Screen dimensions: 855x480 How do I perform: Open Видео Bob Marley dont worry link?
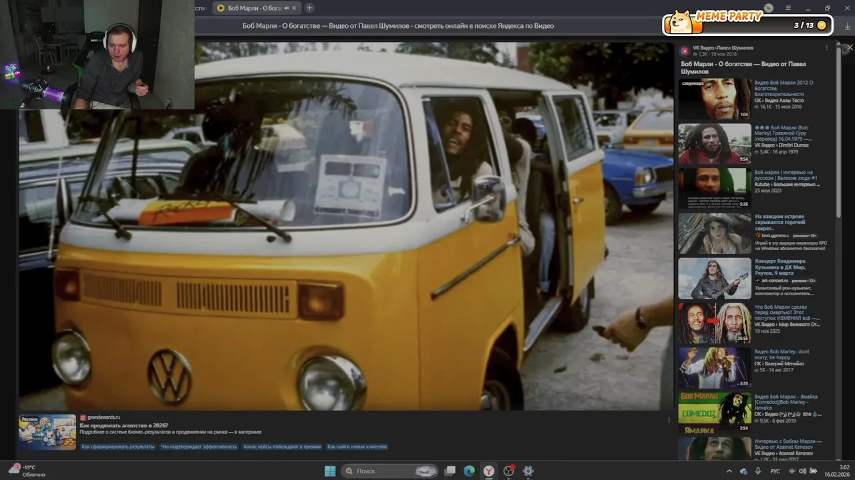pos(782,354)
